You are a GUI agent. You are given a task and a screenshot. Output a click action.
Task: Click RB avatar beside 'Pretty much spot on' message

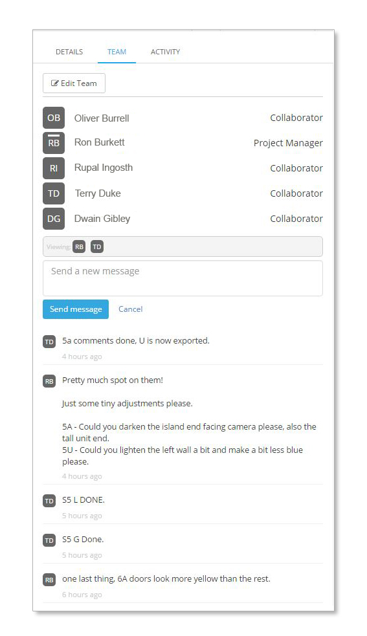[x=49, y=381]
